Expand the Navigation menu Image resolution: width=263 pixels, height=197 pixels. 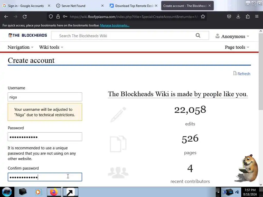pyautogui.click(x=21, y=47)
